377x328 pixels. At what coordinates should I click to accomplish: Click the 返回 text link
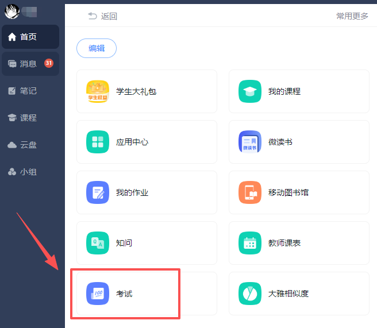[109, 16]
